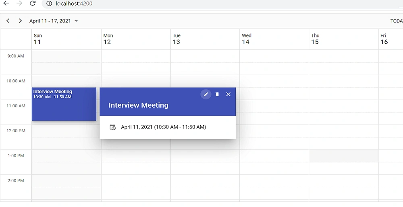The image size is (403, 207).
Task: Select the Fri 16 day header
Action: pyautogui.click(x=391, y=39)
